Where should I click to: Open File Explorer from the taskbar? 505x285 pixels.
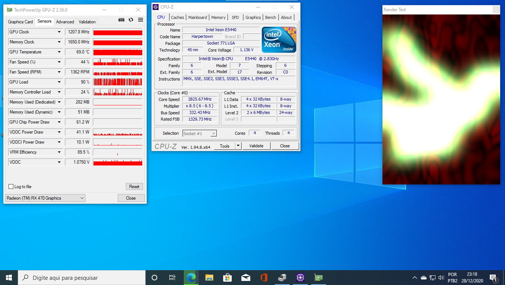pyautogui.click(x=209, y=278)
